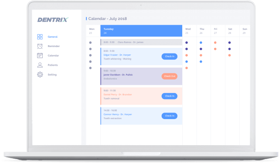279x163 pixels.
Task: Check in Daniel Perry tooth removal
Action: [170, 96]
